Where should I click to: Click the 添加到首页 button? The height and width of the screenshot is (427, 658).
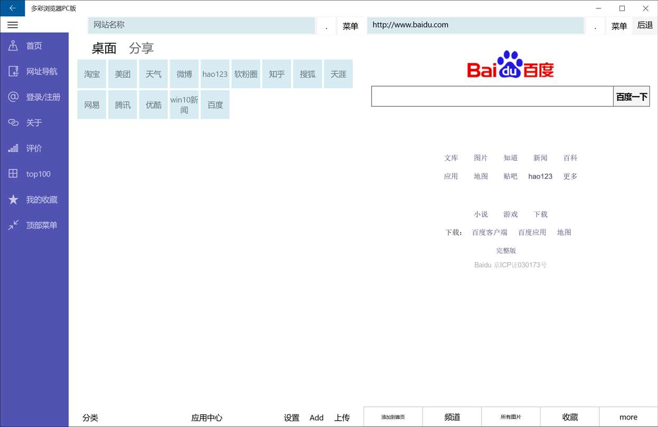[x=393, y=417]
